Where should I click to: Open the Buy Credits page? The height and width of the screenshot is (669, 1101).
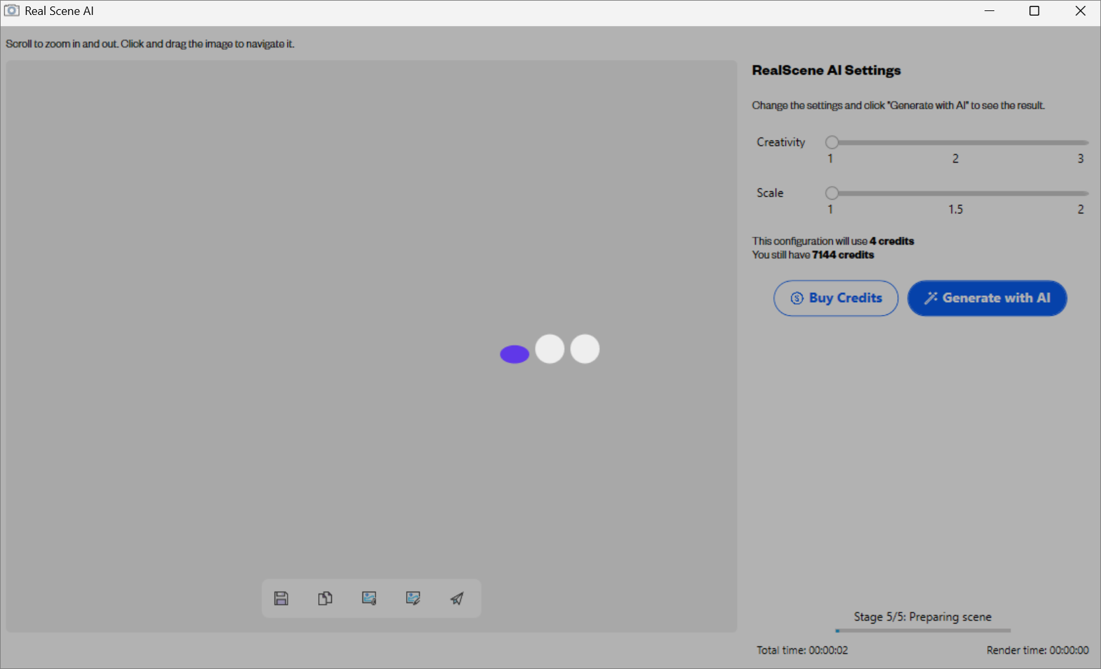pos(836,298)
